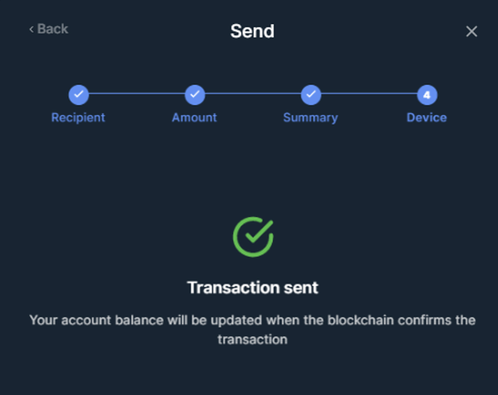
Task: Click the green success checkmark icon
Action: pyautogui.click(x=253, y=236)
